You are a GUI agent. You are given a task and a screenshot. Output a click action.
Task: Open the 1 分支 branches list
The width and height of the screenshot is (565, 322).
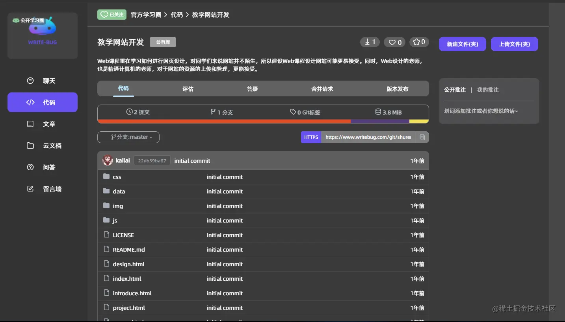point(222,112)
